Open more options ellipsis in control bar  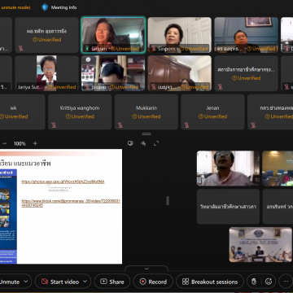pyautogui.click(x=286, y=282)
